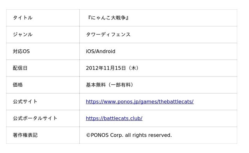Viewport: 249px width, 153px height.
Task: Click the タイトル label cell
Action: (x=43, y=18)
